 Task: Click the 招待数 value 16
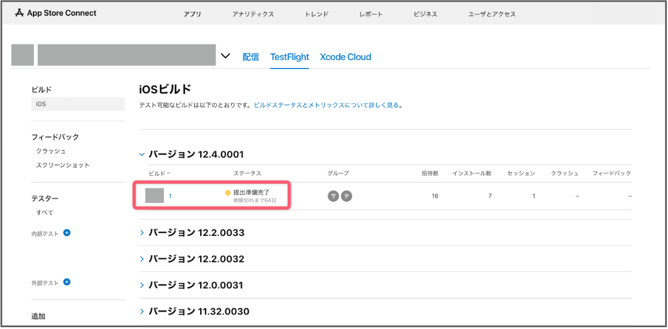coord(434,196)
